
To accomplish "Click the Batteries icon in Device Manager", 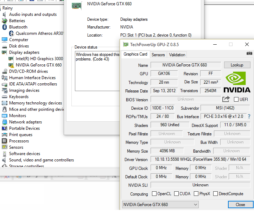I will 4,21.
